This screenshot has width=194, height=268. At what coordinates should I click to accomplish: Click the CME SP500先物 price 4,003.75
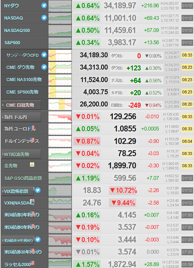click(96, 92)
